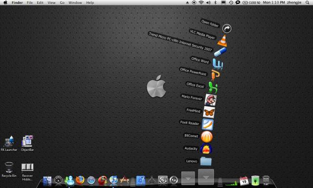Click the zhengjie user name
This screenshot has width=313, height=188.
point(294,2)
